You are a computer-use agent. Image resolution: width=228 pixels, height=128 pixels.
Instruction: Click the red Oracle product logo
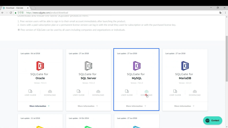tap(40, 66)
